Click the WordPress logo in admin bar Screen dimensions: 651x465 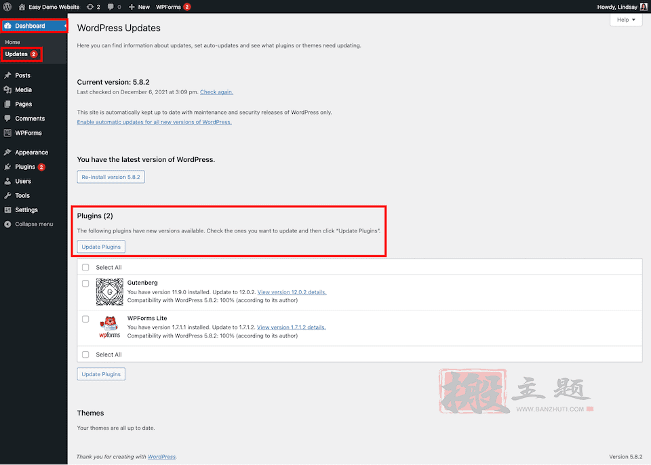pos(7,7)
